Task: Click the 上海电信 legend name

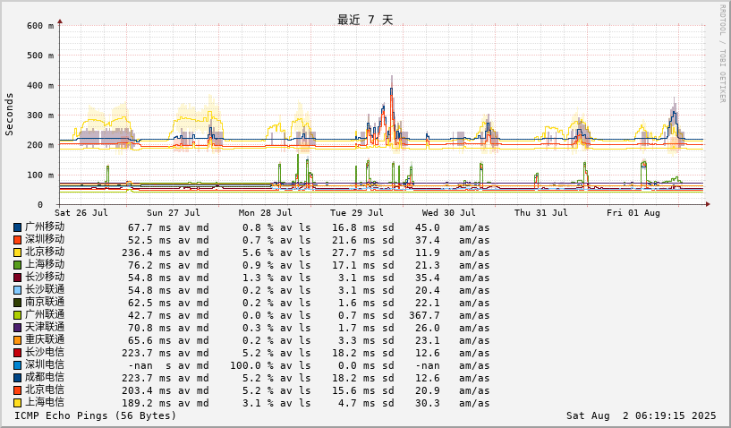Action: tap(45, 403)
